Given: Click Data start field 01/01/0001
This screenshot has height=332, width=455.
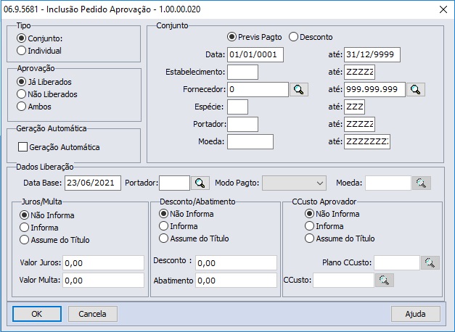Looking at the screenshot, I should 255,55.
